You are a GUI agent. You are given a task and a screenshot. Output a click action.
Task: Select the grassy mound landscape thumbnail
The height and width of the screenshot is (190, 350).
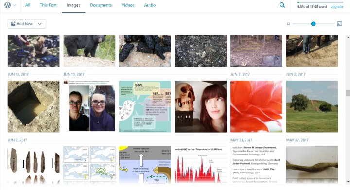(312, 106)
